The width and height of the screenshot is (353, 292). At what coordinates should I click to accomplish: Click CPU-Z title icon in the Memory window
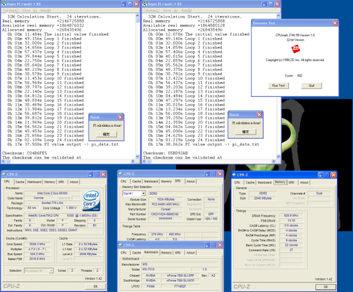pos(234,175)
